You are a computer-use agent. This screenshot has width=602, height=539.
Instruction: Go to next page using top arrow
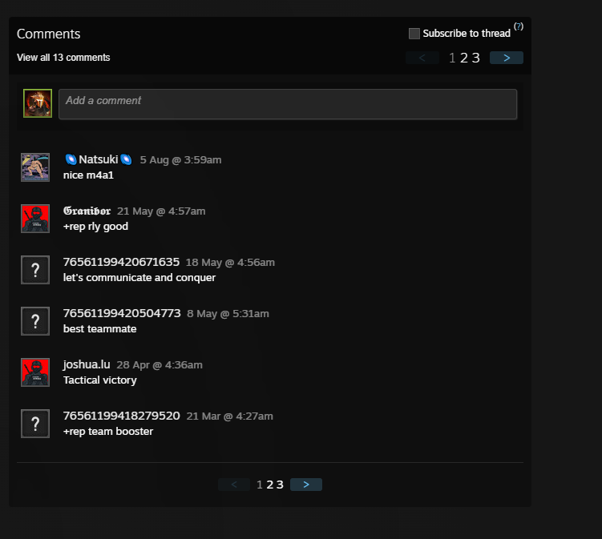[x=507, y=58]
